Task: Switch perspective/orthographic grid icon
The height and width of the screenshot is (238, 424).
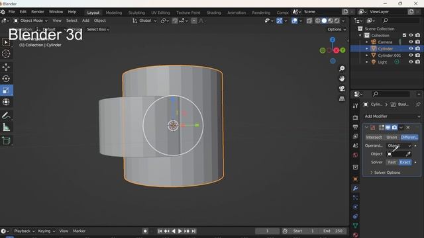Action: pos(342,99)
